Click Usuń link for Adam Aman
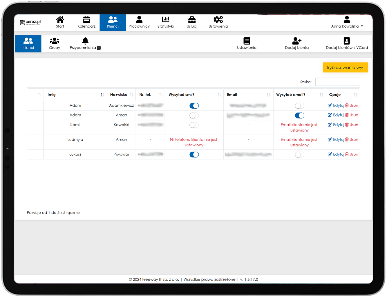Viewport: 387px width, 298px height. tap(352, 115)
